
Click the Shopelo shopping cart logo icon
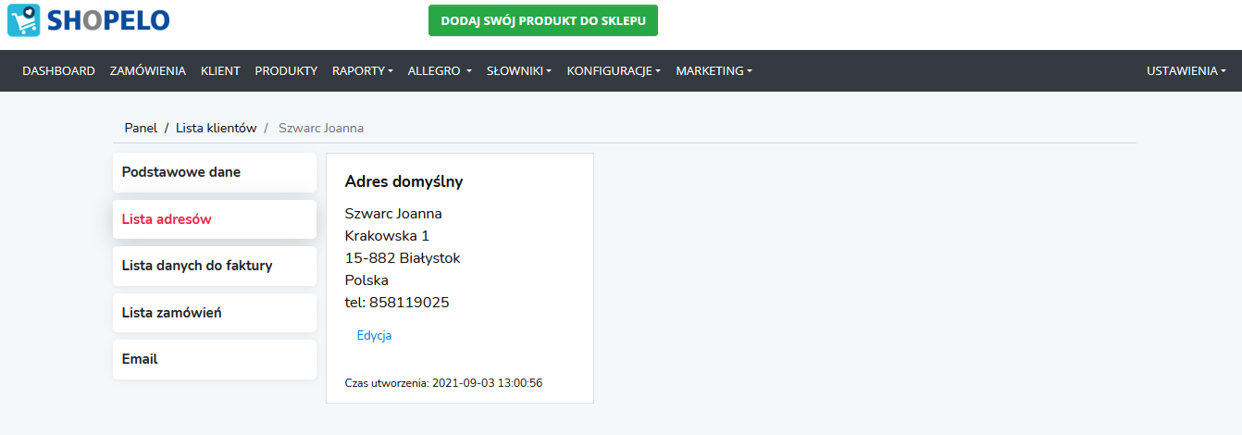24,20
